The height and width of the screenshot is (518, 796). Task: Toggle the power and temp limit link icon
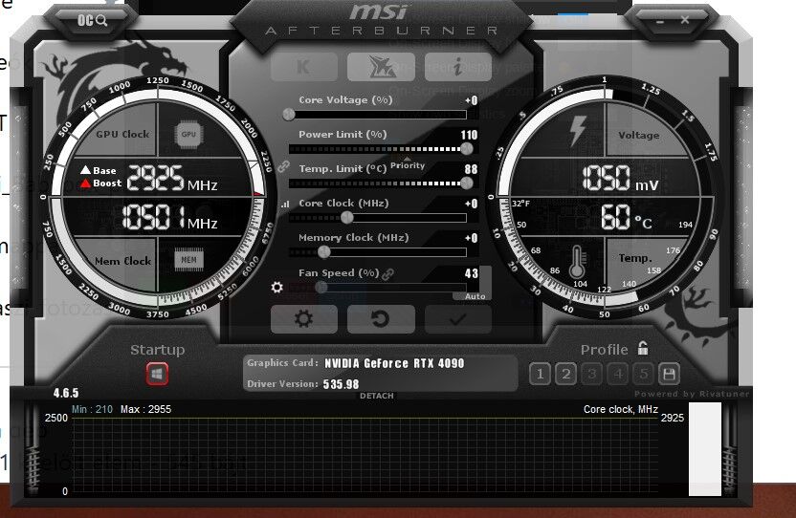tap(284, 166)
